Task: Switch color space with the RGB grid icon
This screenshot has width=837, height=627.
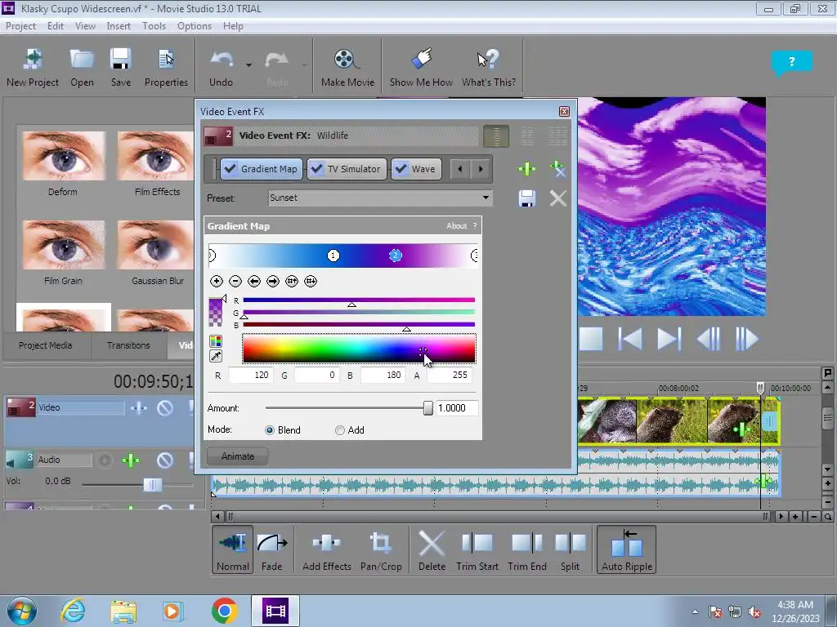Action: point(216,341)
